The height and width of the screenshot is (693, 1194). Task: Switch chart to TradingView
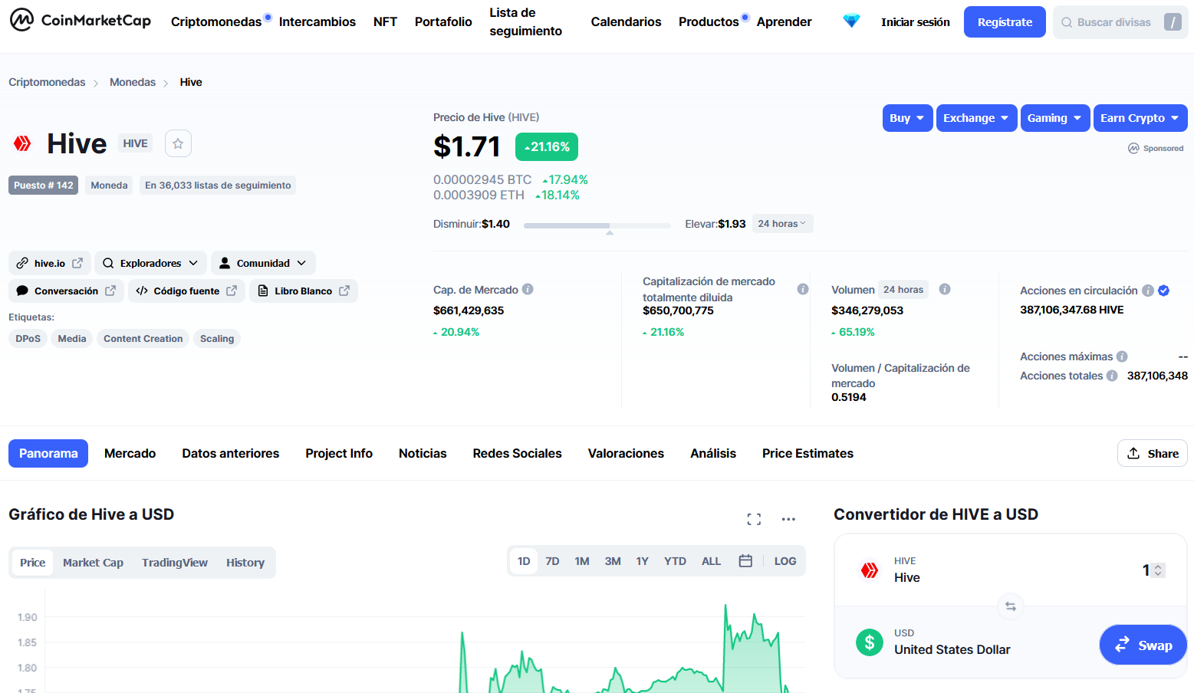pyautogui.click(x=175, y=563)
